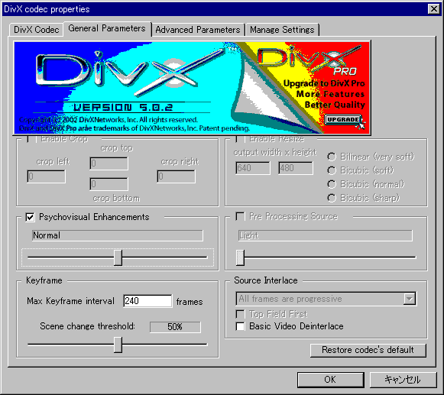Click the DivX Pro logo in banner
The image size is (444, 395).
309,61
